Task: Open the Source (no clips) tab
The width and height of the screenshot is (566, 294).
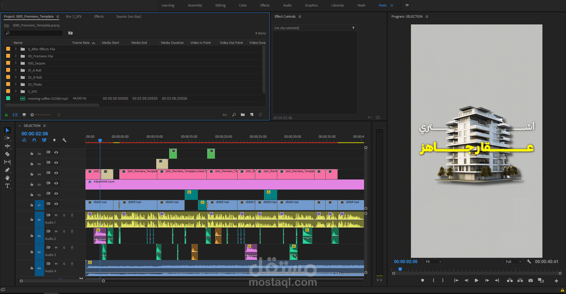Action: pyautogui.click(x=129, y=16)
